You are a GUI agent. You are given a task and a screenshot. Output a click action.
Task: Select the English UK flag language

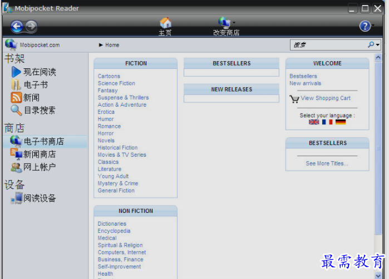pos(314,122)
